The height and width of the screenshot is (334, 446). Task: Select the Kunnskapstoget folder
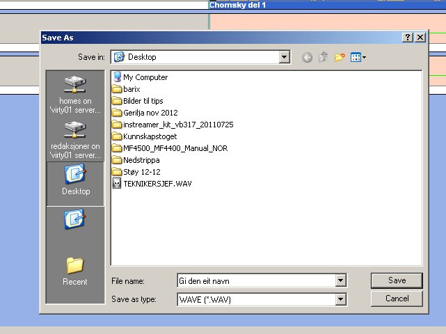pos(145,136)
